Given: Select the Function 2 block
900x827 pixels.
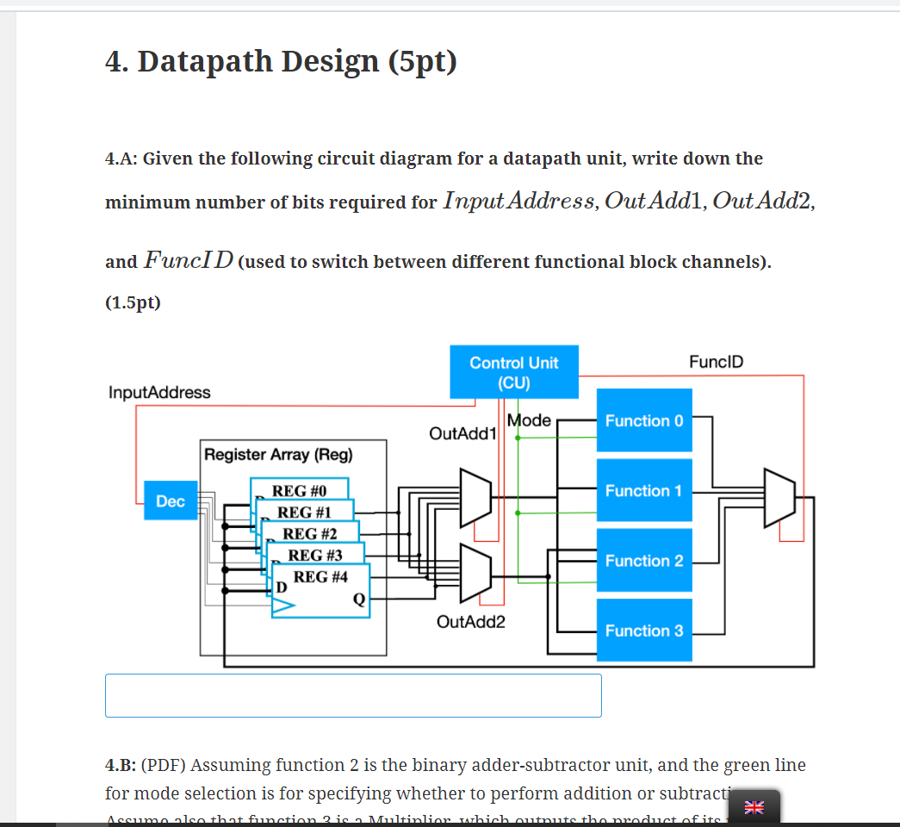Looking at the screenshot, I should click(x=643, y=561).
